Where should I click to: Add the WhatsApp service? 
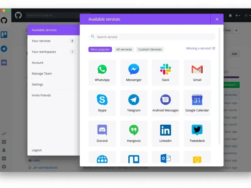[102, 73]
